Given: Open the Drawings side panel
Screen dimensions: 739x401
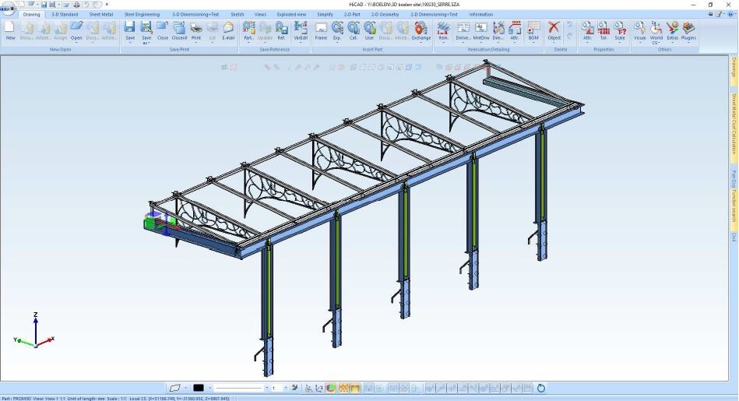Looking at the screenshot, I should coord(734,72).
